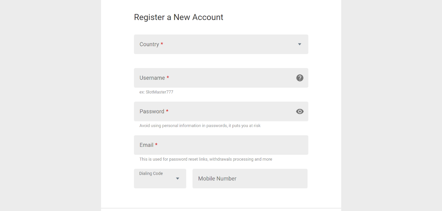Expand the Country dropdown arrow
Viewport: 442px width, 211px height.
[x=299, y=44]
